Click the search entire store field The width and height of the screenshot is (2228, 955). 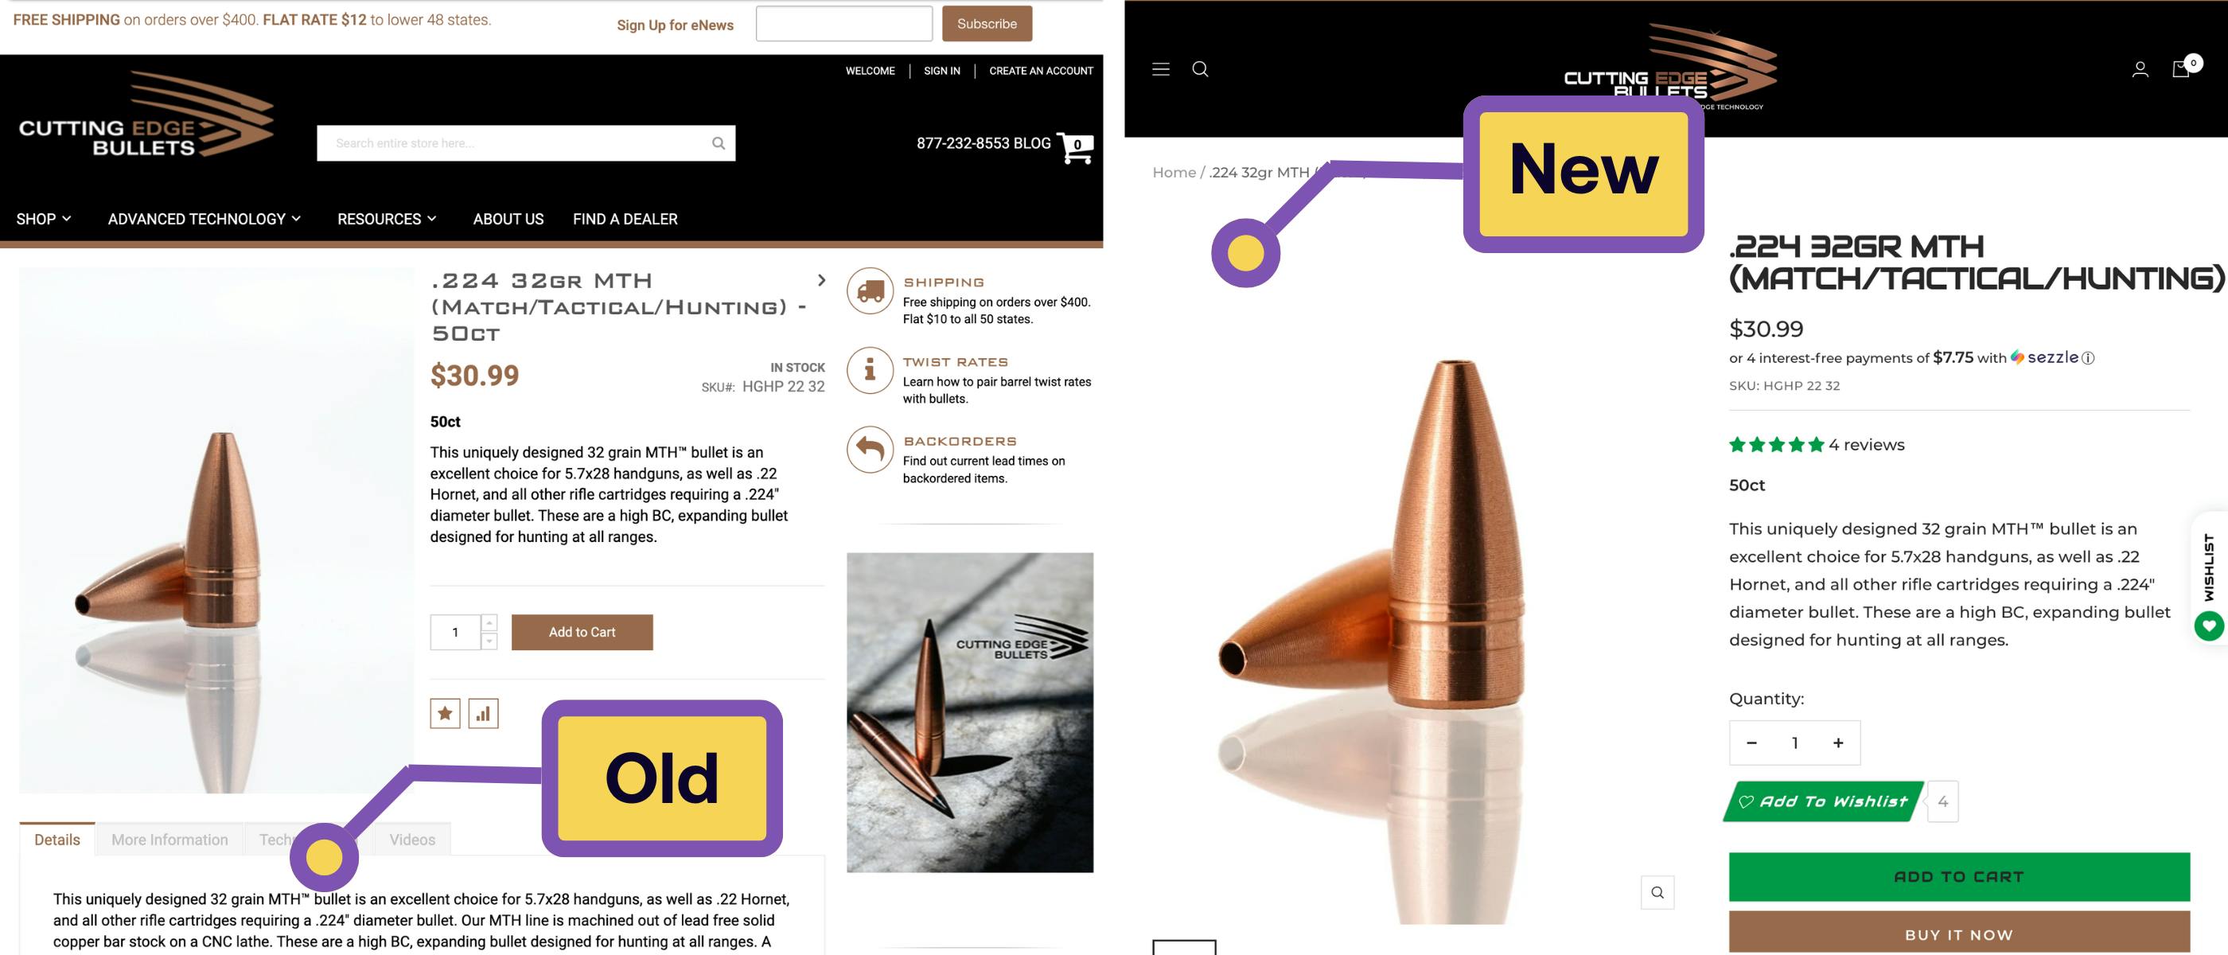[526, 143]
